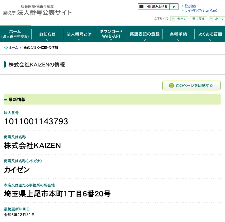Expand chevron under ダウンロード Web-API
Viewport: 225px width, 222px height.
pyautogui.click(x=111, y=40)
